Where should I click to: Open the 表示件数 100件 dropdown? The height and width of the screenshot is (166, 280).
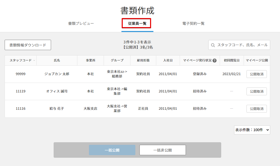click(252, 130)
